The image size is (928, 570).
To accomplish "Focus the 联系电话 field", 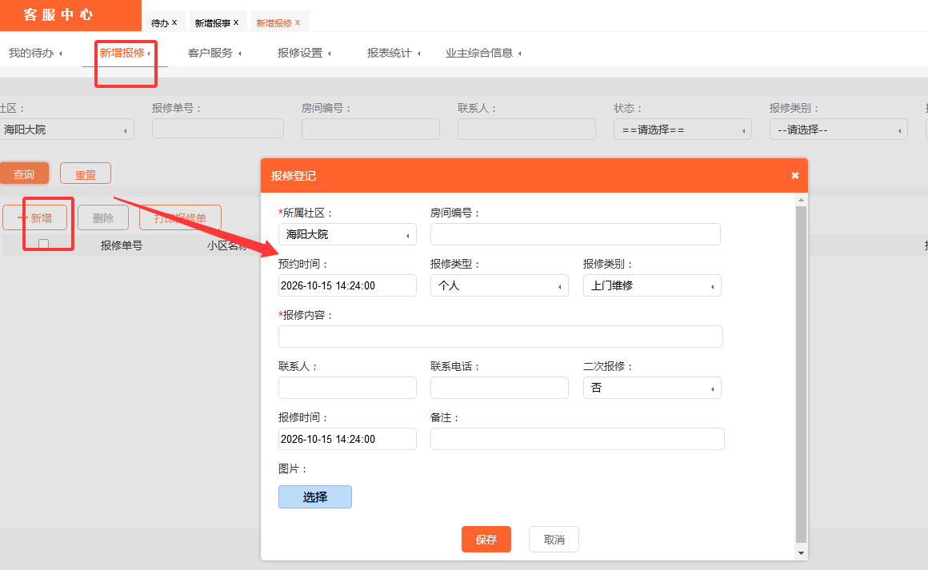I will [x=499, y=388].
